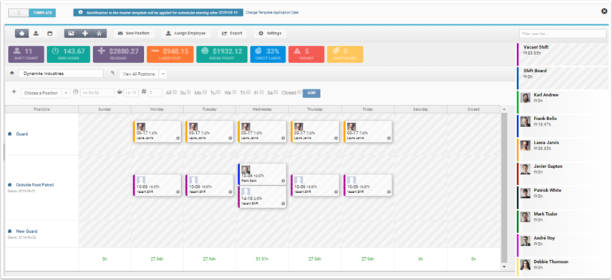Close the template editor with X icon
The image size is (612, 280).
(604, 11)
